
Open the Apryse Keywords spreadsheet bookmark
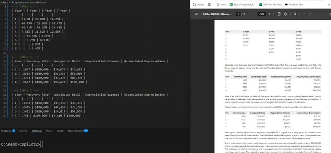point(242,5)
